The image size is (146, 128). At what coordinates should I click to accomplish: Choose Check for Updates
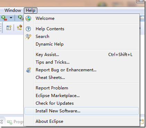click(x=81, y=103)
